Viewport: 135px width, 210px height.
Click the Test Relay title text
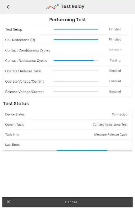click(x=72, y=6)
